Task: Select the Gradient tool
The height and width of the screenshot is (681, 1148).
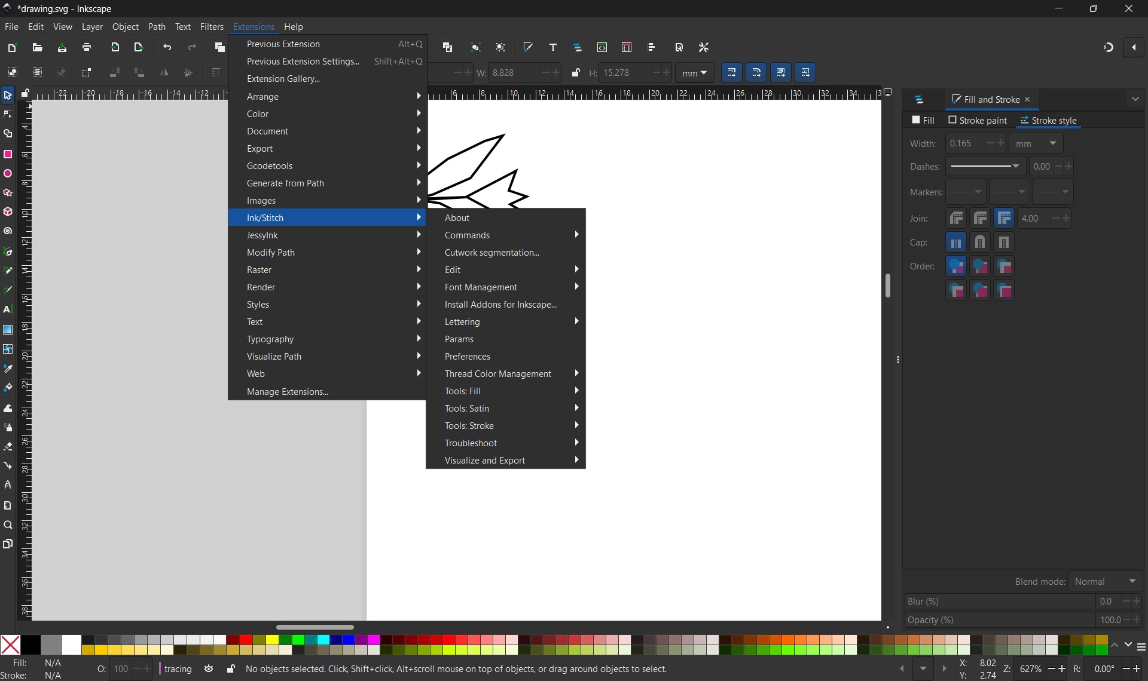Action: [x=8, y=330]
